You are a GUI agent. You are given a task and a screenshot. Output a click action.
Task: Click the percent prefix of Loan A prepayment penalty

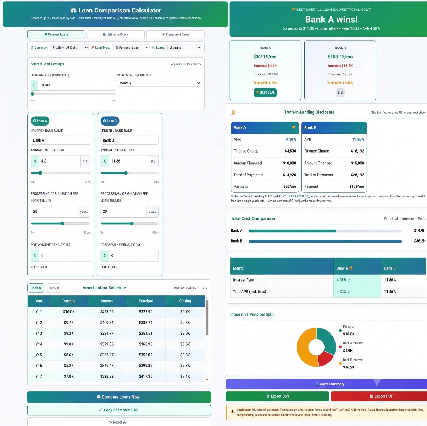pos(35,256)
